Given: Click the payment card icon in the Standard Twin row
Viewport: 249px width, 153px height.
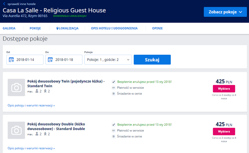Looking at the screenshot, I should click(113, 88).
